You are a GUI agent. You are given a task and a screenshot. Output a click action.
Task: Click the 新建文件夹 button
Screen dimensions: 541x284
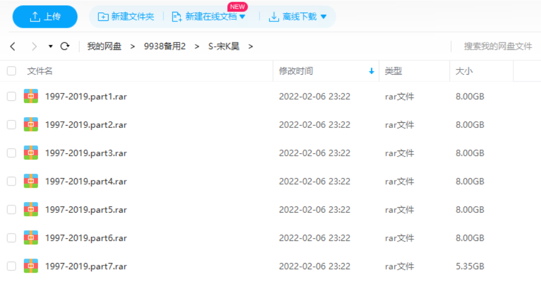[126, 17]
